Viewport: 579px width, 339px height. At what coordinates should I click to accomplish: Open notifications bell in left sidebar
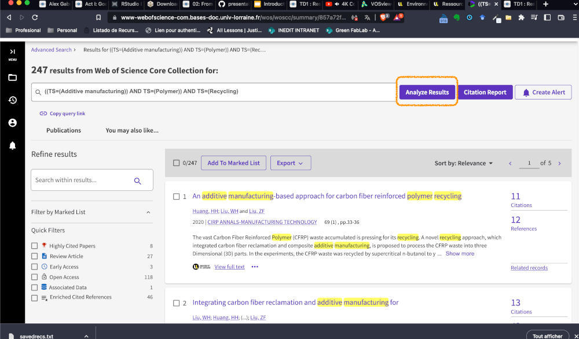(12, 146)
